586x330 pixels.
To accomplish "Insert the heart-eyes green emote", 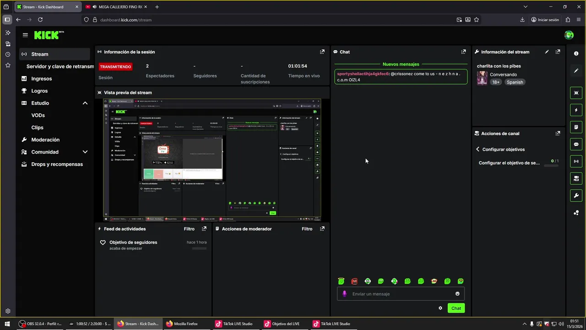I will 461,281.
